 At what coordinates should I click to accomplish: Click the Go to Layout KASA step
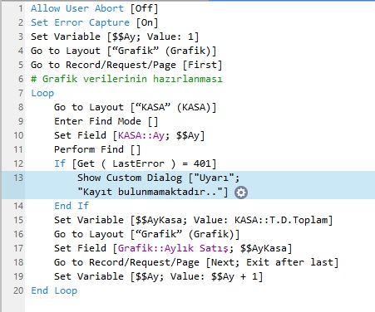(x=135, y=107)
